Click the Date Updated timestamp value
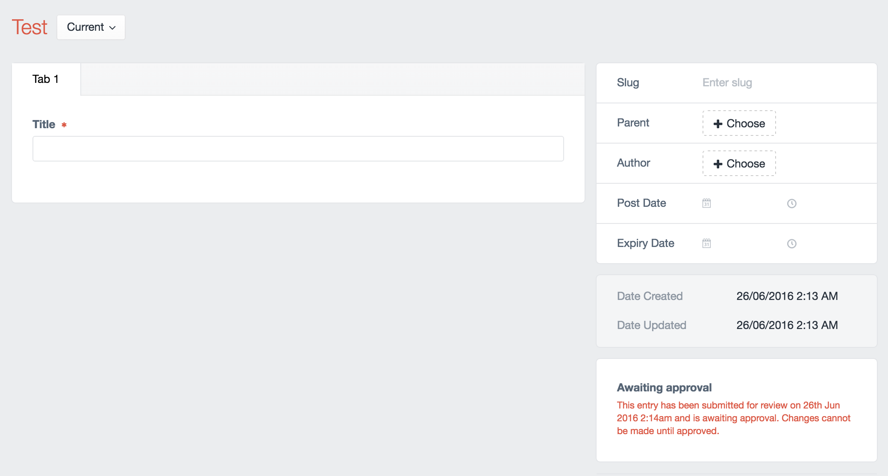Image resolution: width=888 pixels, height=476 pixels. [x=787, y=325]
